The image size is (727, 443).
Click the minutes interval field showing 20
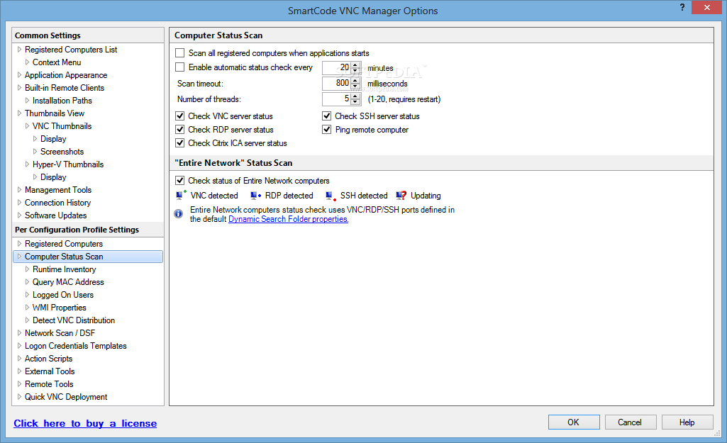point(337,67)
